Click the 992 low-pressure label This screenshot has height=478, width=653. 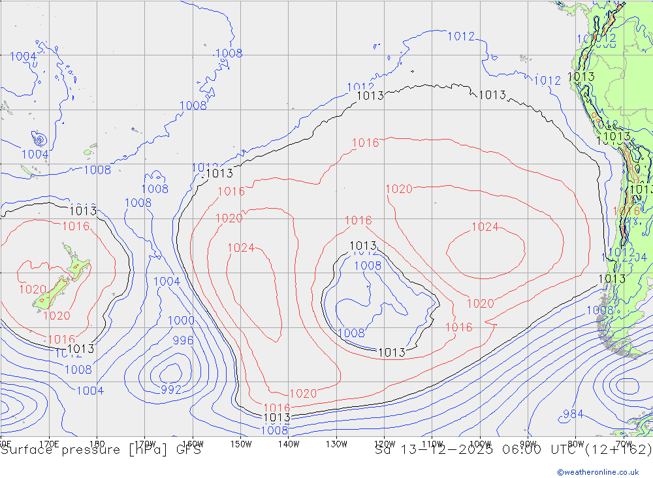(x=171, y=390)
